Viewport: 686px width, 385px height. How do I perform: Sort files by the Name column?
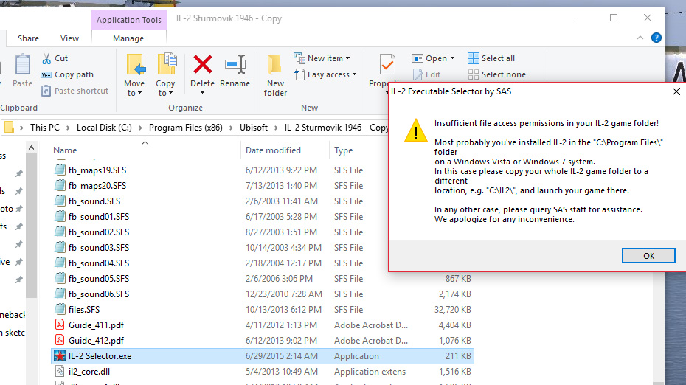click(65, 150)
